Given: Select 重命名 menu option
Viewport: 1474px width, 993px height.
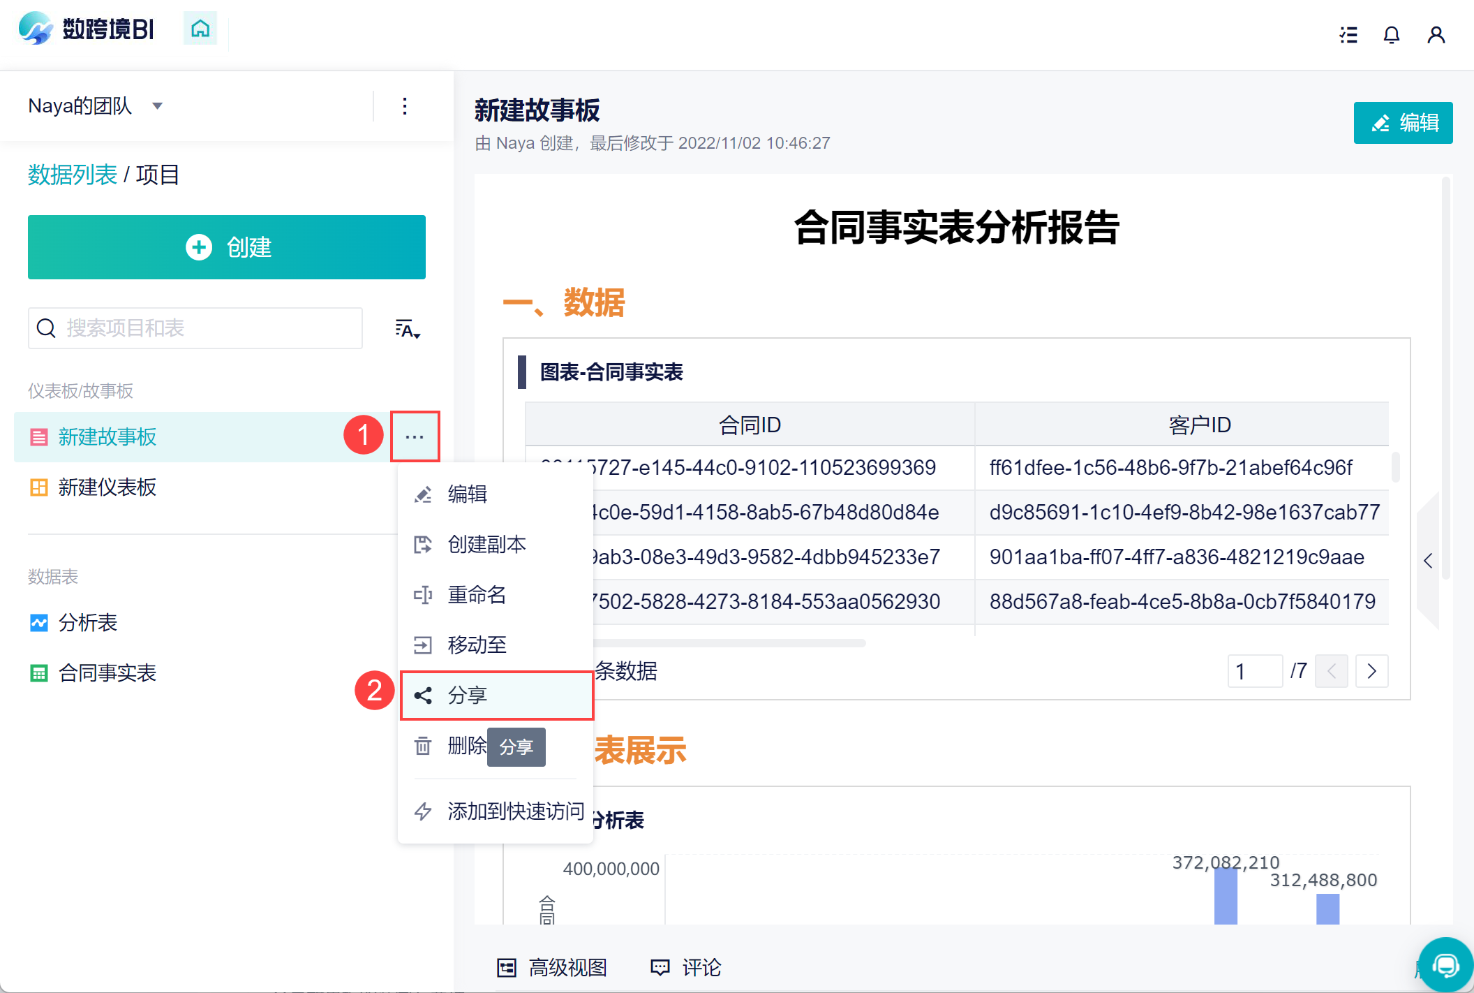Looking at the screenshot, I should (x=477, y=594).
